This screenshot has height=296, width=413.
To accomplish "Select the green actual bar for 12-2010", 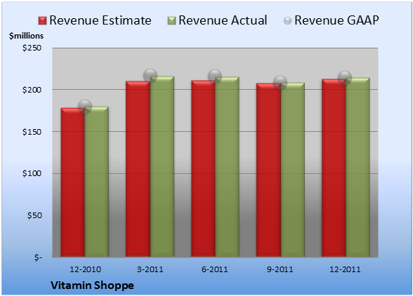I will pos(97,182).
